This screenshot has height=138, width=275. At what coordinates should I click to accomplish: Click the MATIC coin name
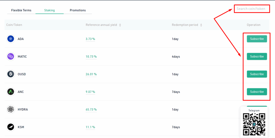point(22,57)
